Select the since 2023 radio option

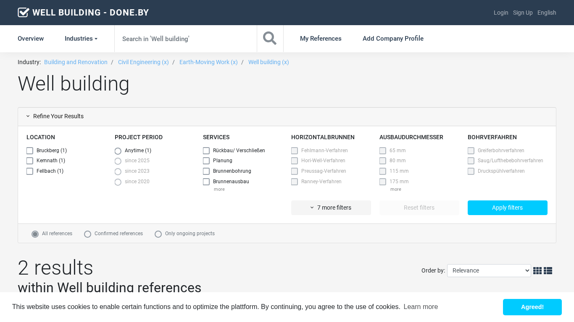point(118,171)
